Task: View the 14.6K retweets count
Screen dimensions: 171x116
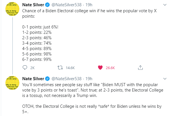Action: coord(70,68)
